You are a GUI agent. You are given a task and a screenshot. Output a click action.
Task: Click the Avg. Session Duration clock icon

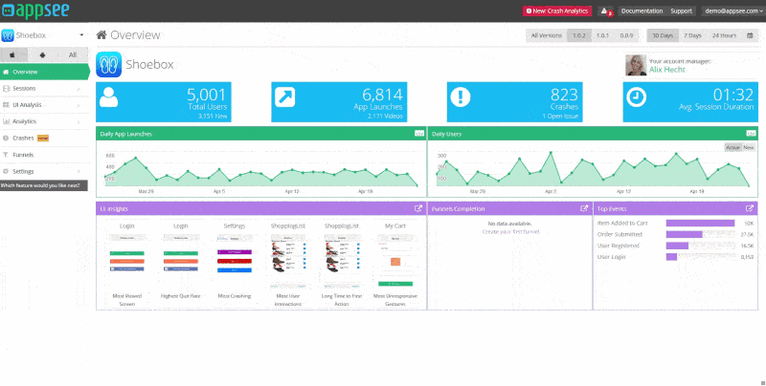pyautogui.click(x=636, y=97)
